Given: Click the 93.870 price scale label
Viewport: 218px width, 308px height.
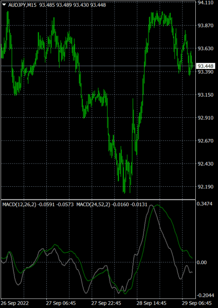Looking at the screenshot, I should click(206, 26).
